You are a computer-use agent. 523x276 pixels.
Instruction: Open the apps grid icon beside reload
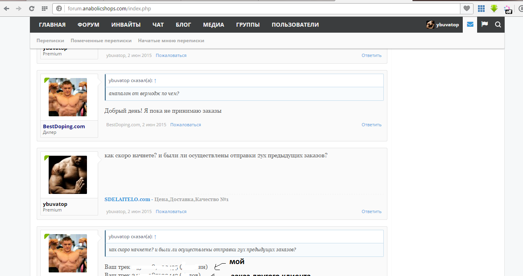coord(45,8)
